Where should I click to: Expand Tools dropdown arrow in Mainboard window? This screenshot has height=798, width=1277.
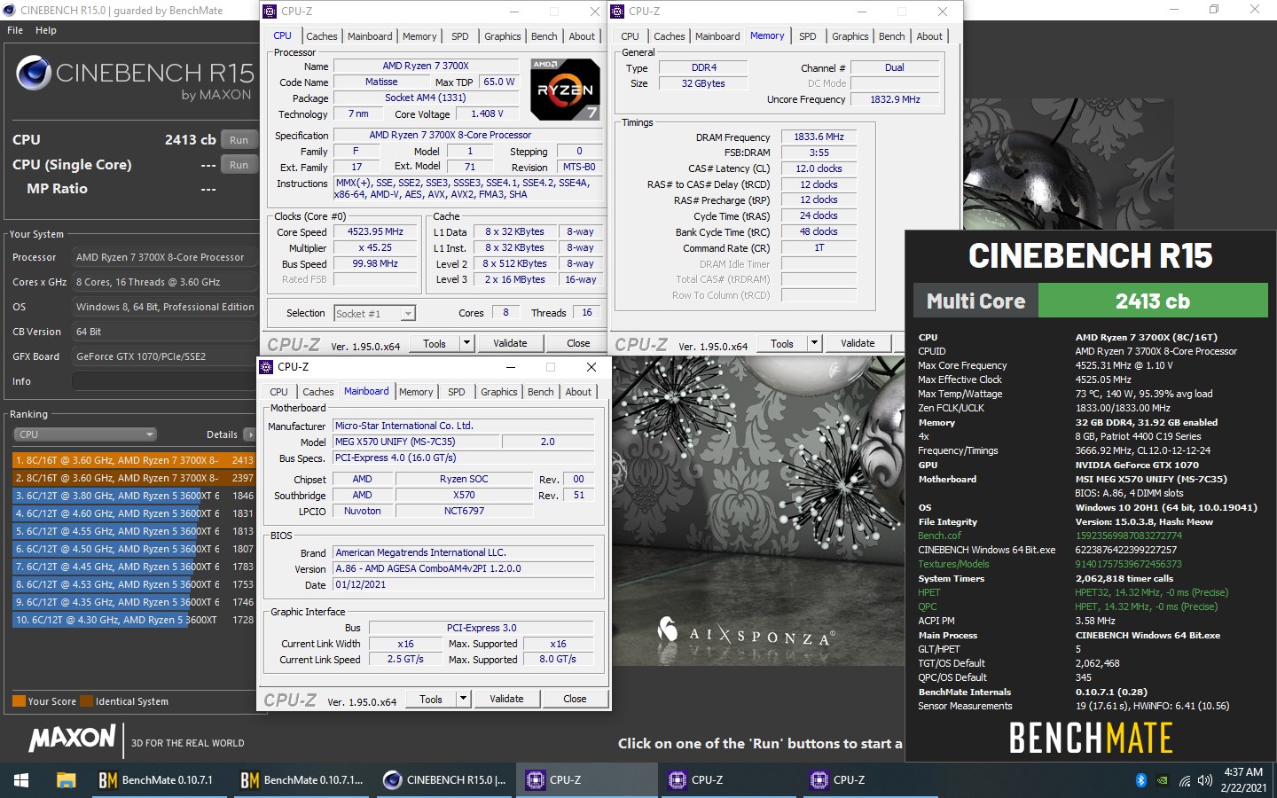(x=463, y=699)
